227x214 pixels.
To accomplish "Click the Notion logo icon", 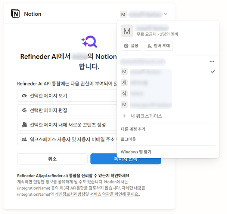I will coord(15,13).
